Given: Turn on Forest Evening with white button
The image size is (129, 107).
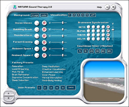Looking at the screenshot, I should tap(37, 42).
